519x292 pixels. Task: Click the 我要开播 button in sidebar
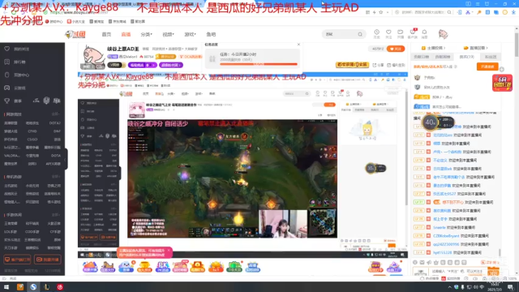point(48,260)
